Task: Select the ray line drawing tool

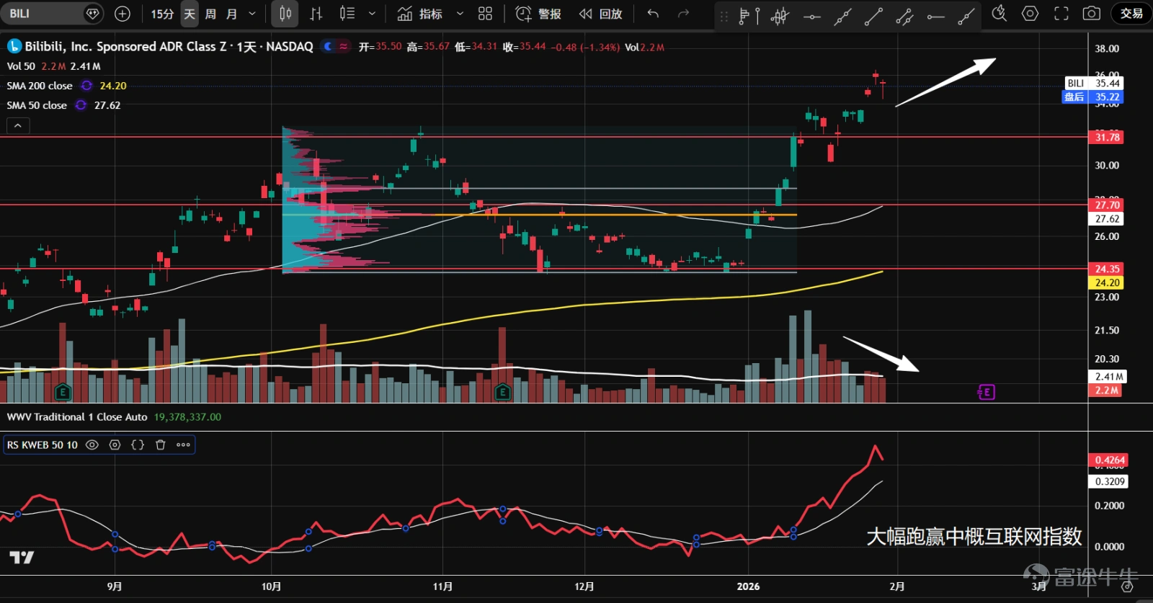Action: point(966,16)
